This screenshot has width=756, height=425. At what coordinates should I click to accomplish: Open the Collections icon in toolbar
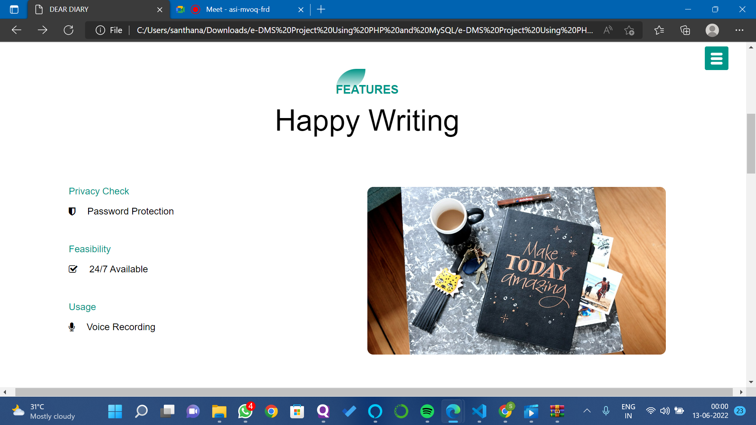pos(685,30)
